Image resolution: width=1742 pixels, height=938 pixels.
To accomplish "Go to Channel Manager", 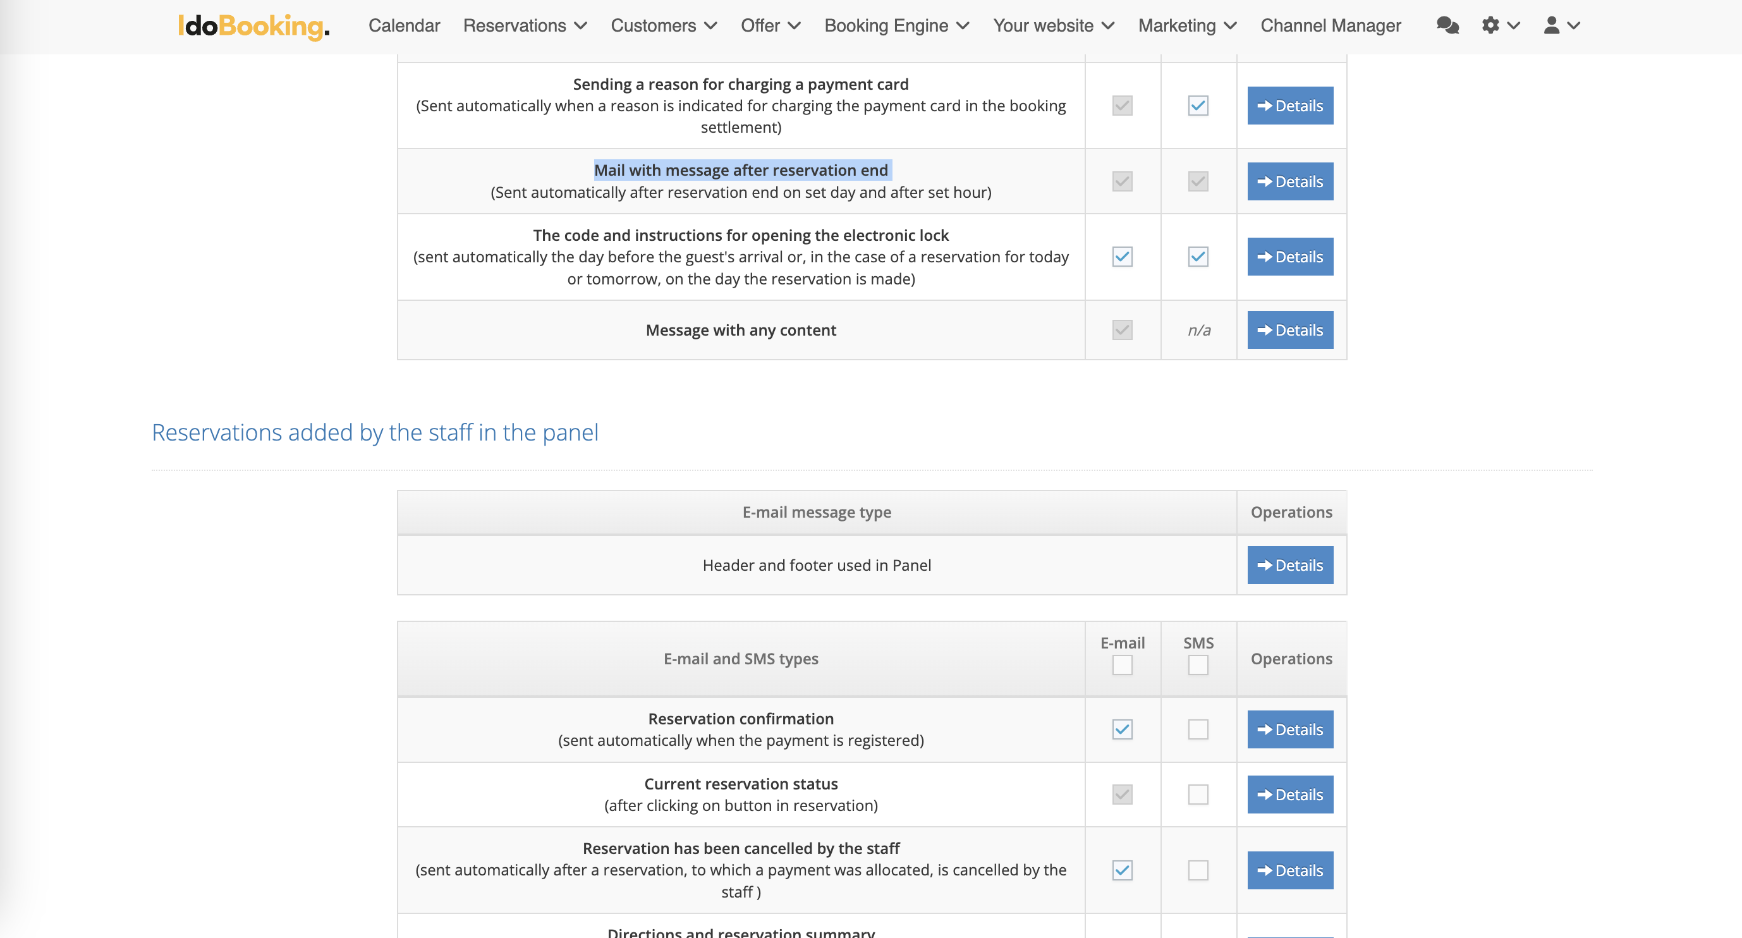I will point(1330,26).
